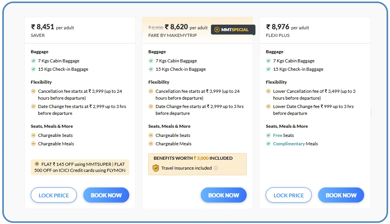Click Flexi Plus Free Seats check icon

pyautogui.click(x=268, y=135)
